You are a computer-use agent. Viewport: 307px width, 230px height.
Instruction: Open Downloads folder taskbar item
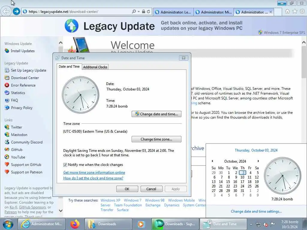(108, 224)
